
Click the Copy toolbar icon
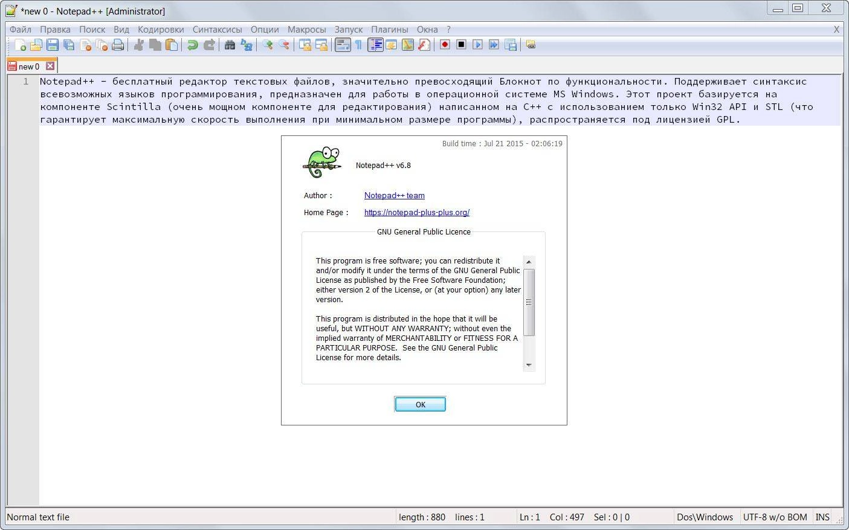pos(155,45)
